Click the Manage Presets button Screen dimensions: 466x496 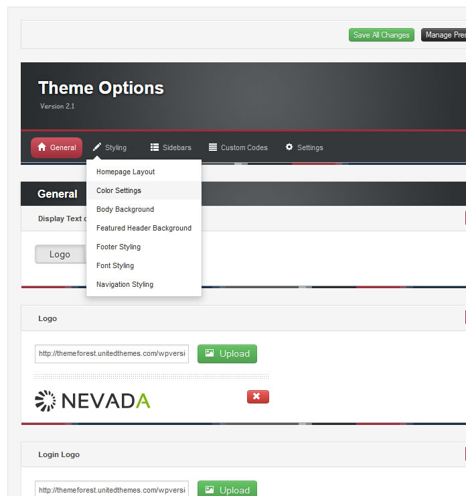(x=443, y=35)
